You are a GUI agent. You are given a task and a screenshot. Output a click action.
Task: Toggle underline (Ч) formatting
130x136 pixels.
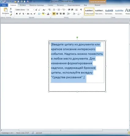click(23, 14)
